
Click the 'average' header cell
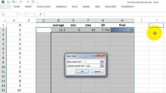pos(58,25)
